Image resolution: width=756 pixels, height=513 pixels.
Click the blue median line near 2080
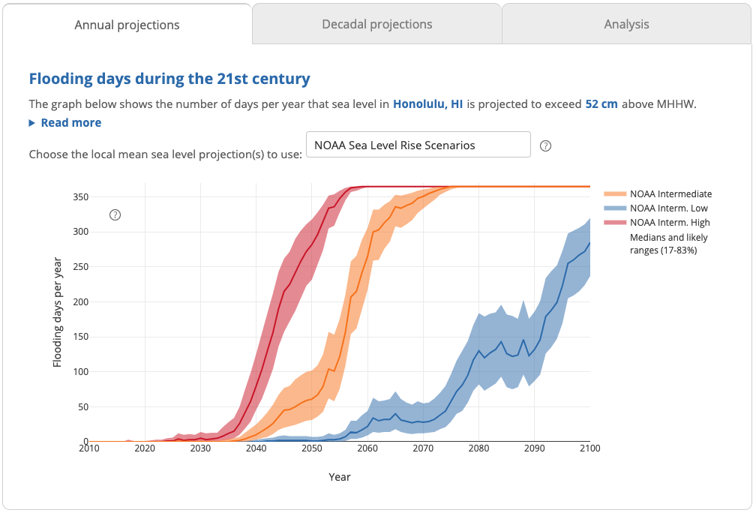tap(478, 350)
